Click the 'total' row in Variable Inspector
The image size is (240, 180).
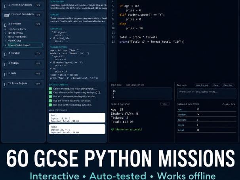coord(207,130)
